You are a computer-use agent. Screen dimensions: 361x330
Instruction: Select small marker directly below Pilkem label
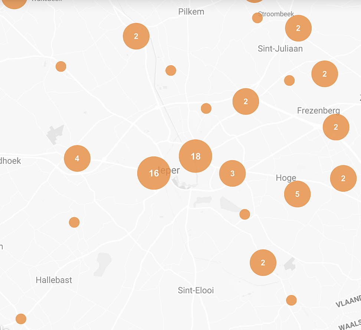coord(171,70)
